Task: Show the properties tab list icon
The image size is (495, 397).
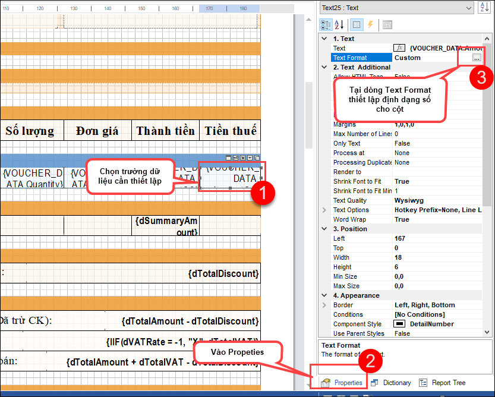Action: click(356, 25)
